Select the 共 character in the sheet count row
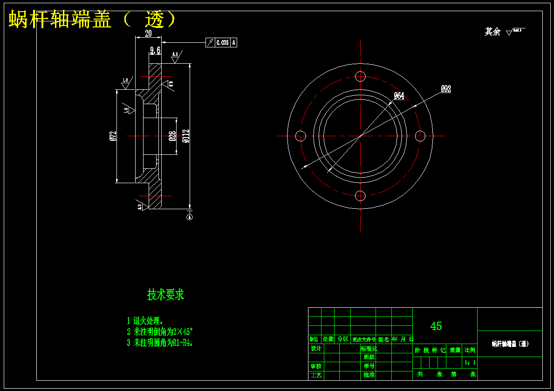554x391 pixels. click(x=420, y=374)
